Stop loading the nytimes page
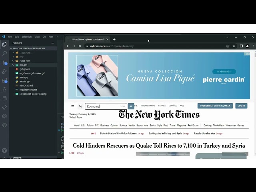Image resolution: width=256 pixels, height=192 pixels. point(80,46)
